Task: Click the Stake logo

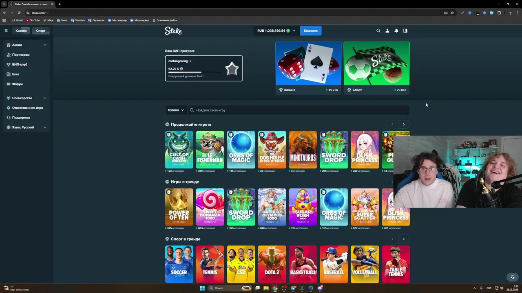Action: (173, 31)
